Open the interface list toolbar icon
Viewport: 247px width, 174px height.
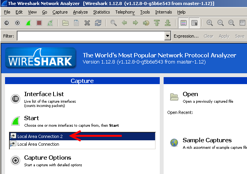click(7, 23)
